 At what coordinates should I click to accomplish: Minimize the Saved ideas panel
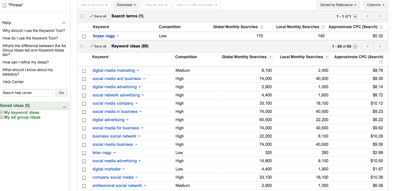pyautogui.click(x=64, y=106)
